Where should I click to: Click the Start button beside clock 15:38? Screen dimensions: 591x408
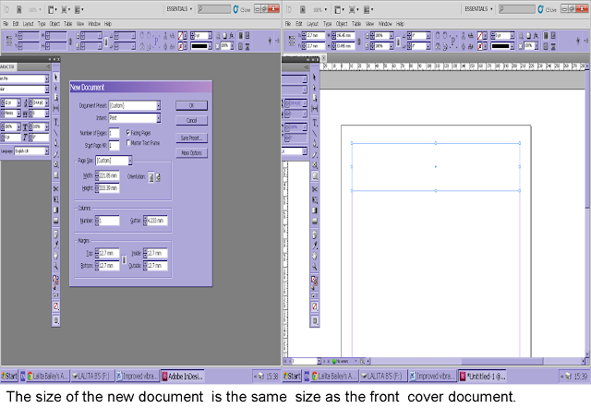pos(9,376)
